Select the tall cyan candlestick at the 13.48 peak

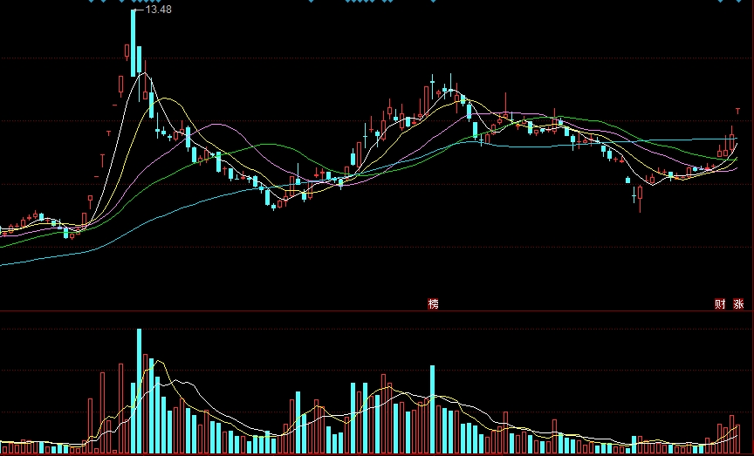tap(134, 43)
